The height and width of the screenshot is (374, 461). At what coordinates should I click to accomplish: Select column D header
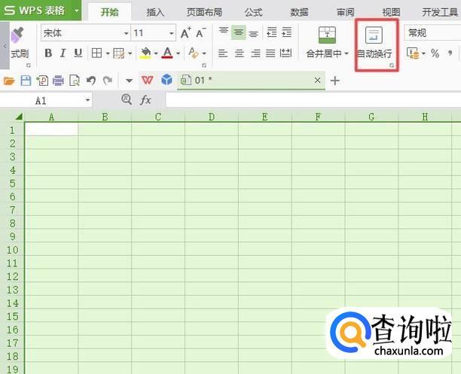(212, 117)
